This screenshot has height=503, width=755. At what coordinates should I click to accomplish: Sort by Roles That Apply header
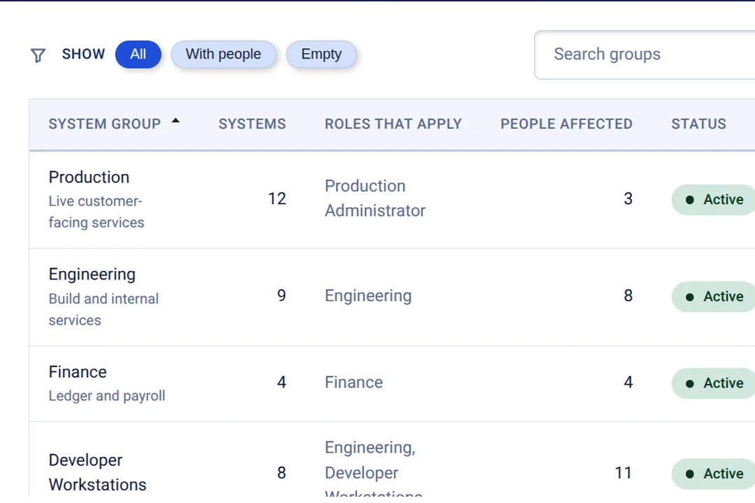393,124
